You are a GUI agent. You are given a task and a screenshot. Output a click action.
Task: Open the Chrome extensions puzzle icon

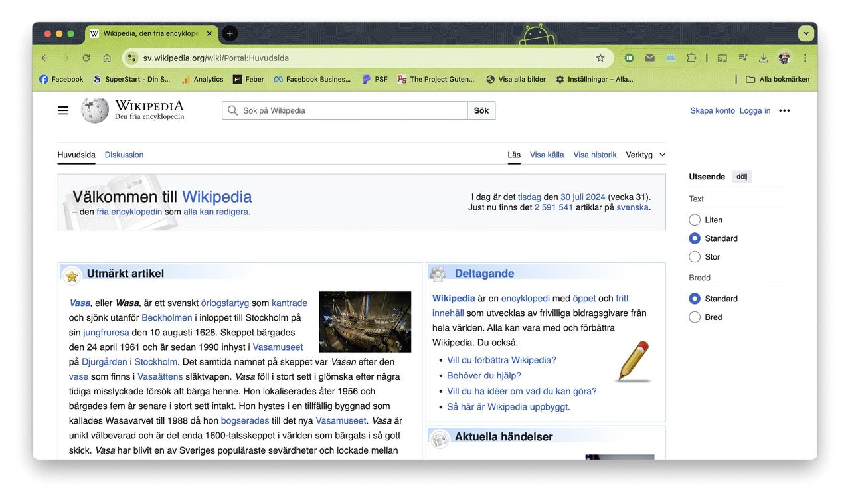[691, 58]
